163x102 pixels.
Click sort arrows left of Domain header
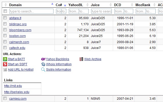(6, 5)
